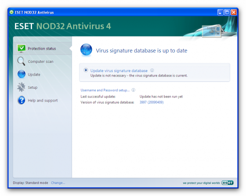Click the ESET logo in bottom corner
Image resolution: width=246 pixels, height=196 pixels.
click(x=228, y=183)
